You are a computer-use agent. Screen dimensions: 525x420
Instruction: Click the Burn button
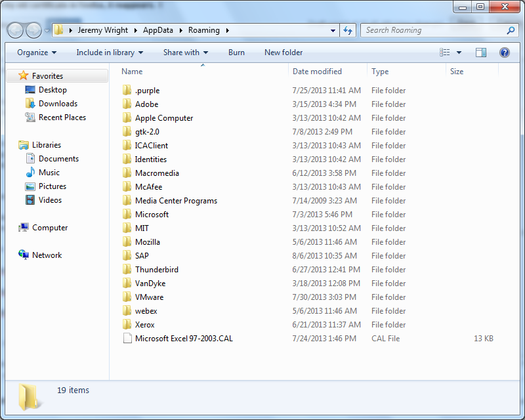tap(236, 52)
